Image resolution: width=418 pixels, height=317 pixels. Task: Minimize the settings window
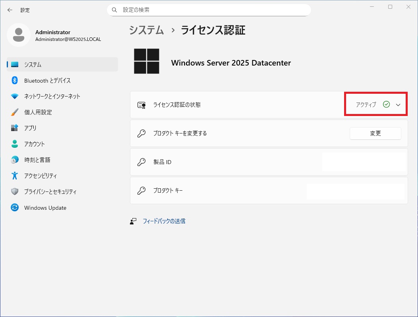[x=372, y=7]
